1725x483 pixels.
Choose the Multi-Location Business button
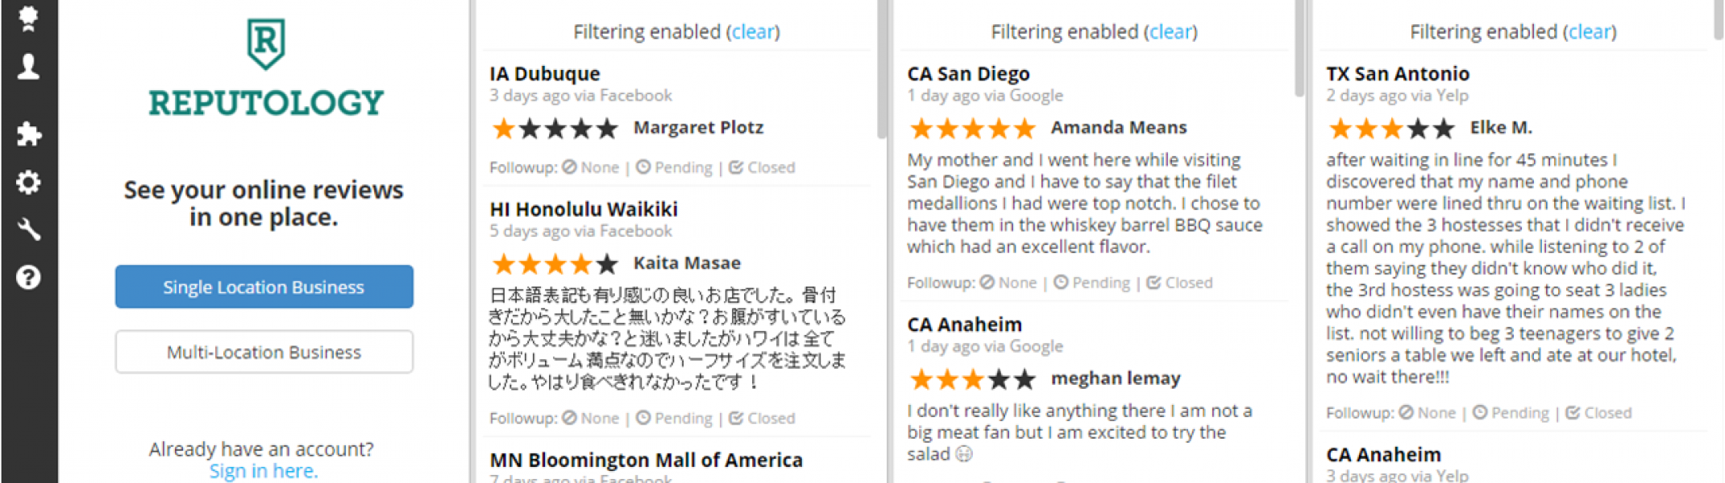point(264,352)
